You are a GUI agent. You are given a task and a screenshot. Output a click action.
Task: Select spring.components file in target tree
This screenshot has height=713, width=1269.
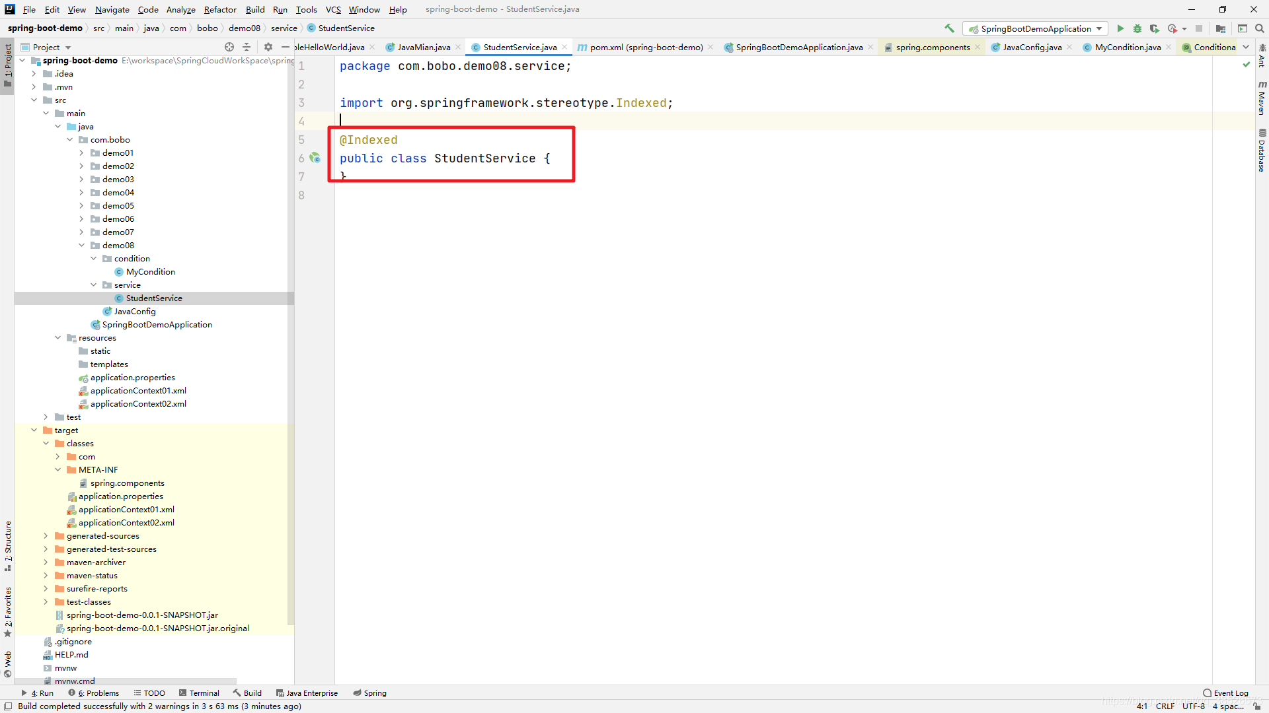point(128,483)
